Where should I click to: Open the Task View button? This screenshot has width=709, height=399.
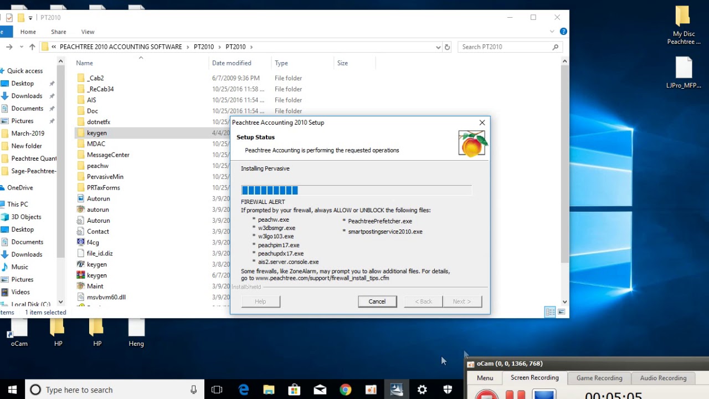217,390
